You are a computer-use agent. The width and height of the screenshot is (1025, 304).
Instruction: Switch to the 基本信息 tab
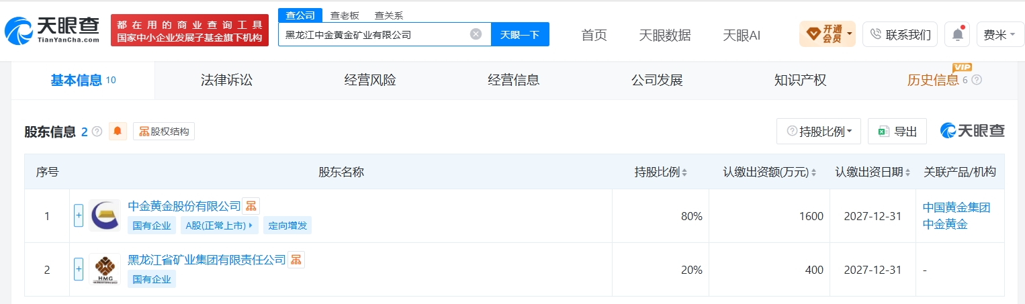pos(83,81)
